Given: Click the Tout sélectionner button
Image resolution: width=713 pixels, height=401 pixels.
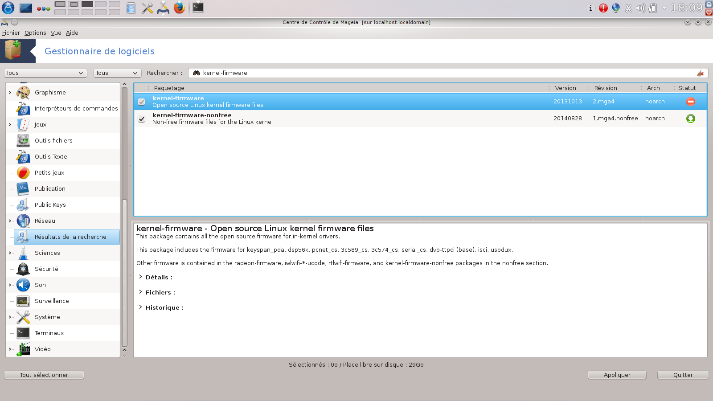Looking at the screenshot, I should coord(44,375).
